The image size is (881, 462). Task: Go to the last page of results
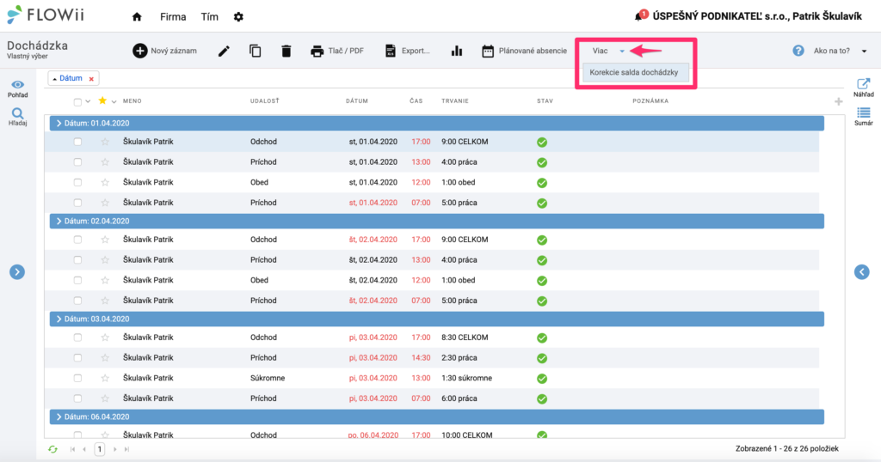[x=126, y=449]
